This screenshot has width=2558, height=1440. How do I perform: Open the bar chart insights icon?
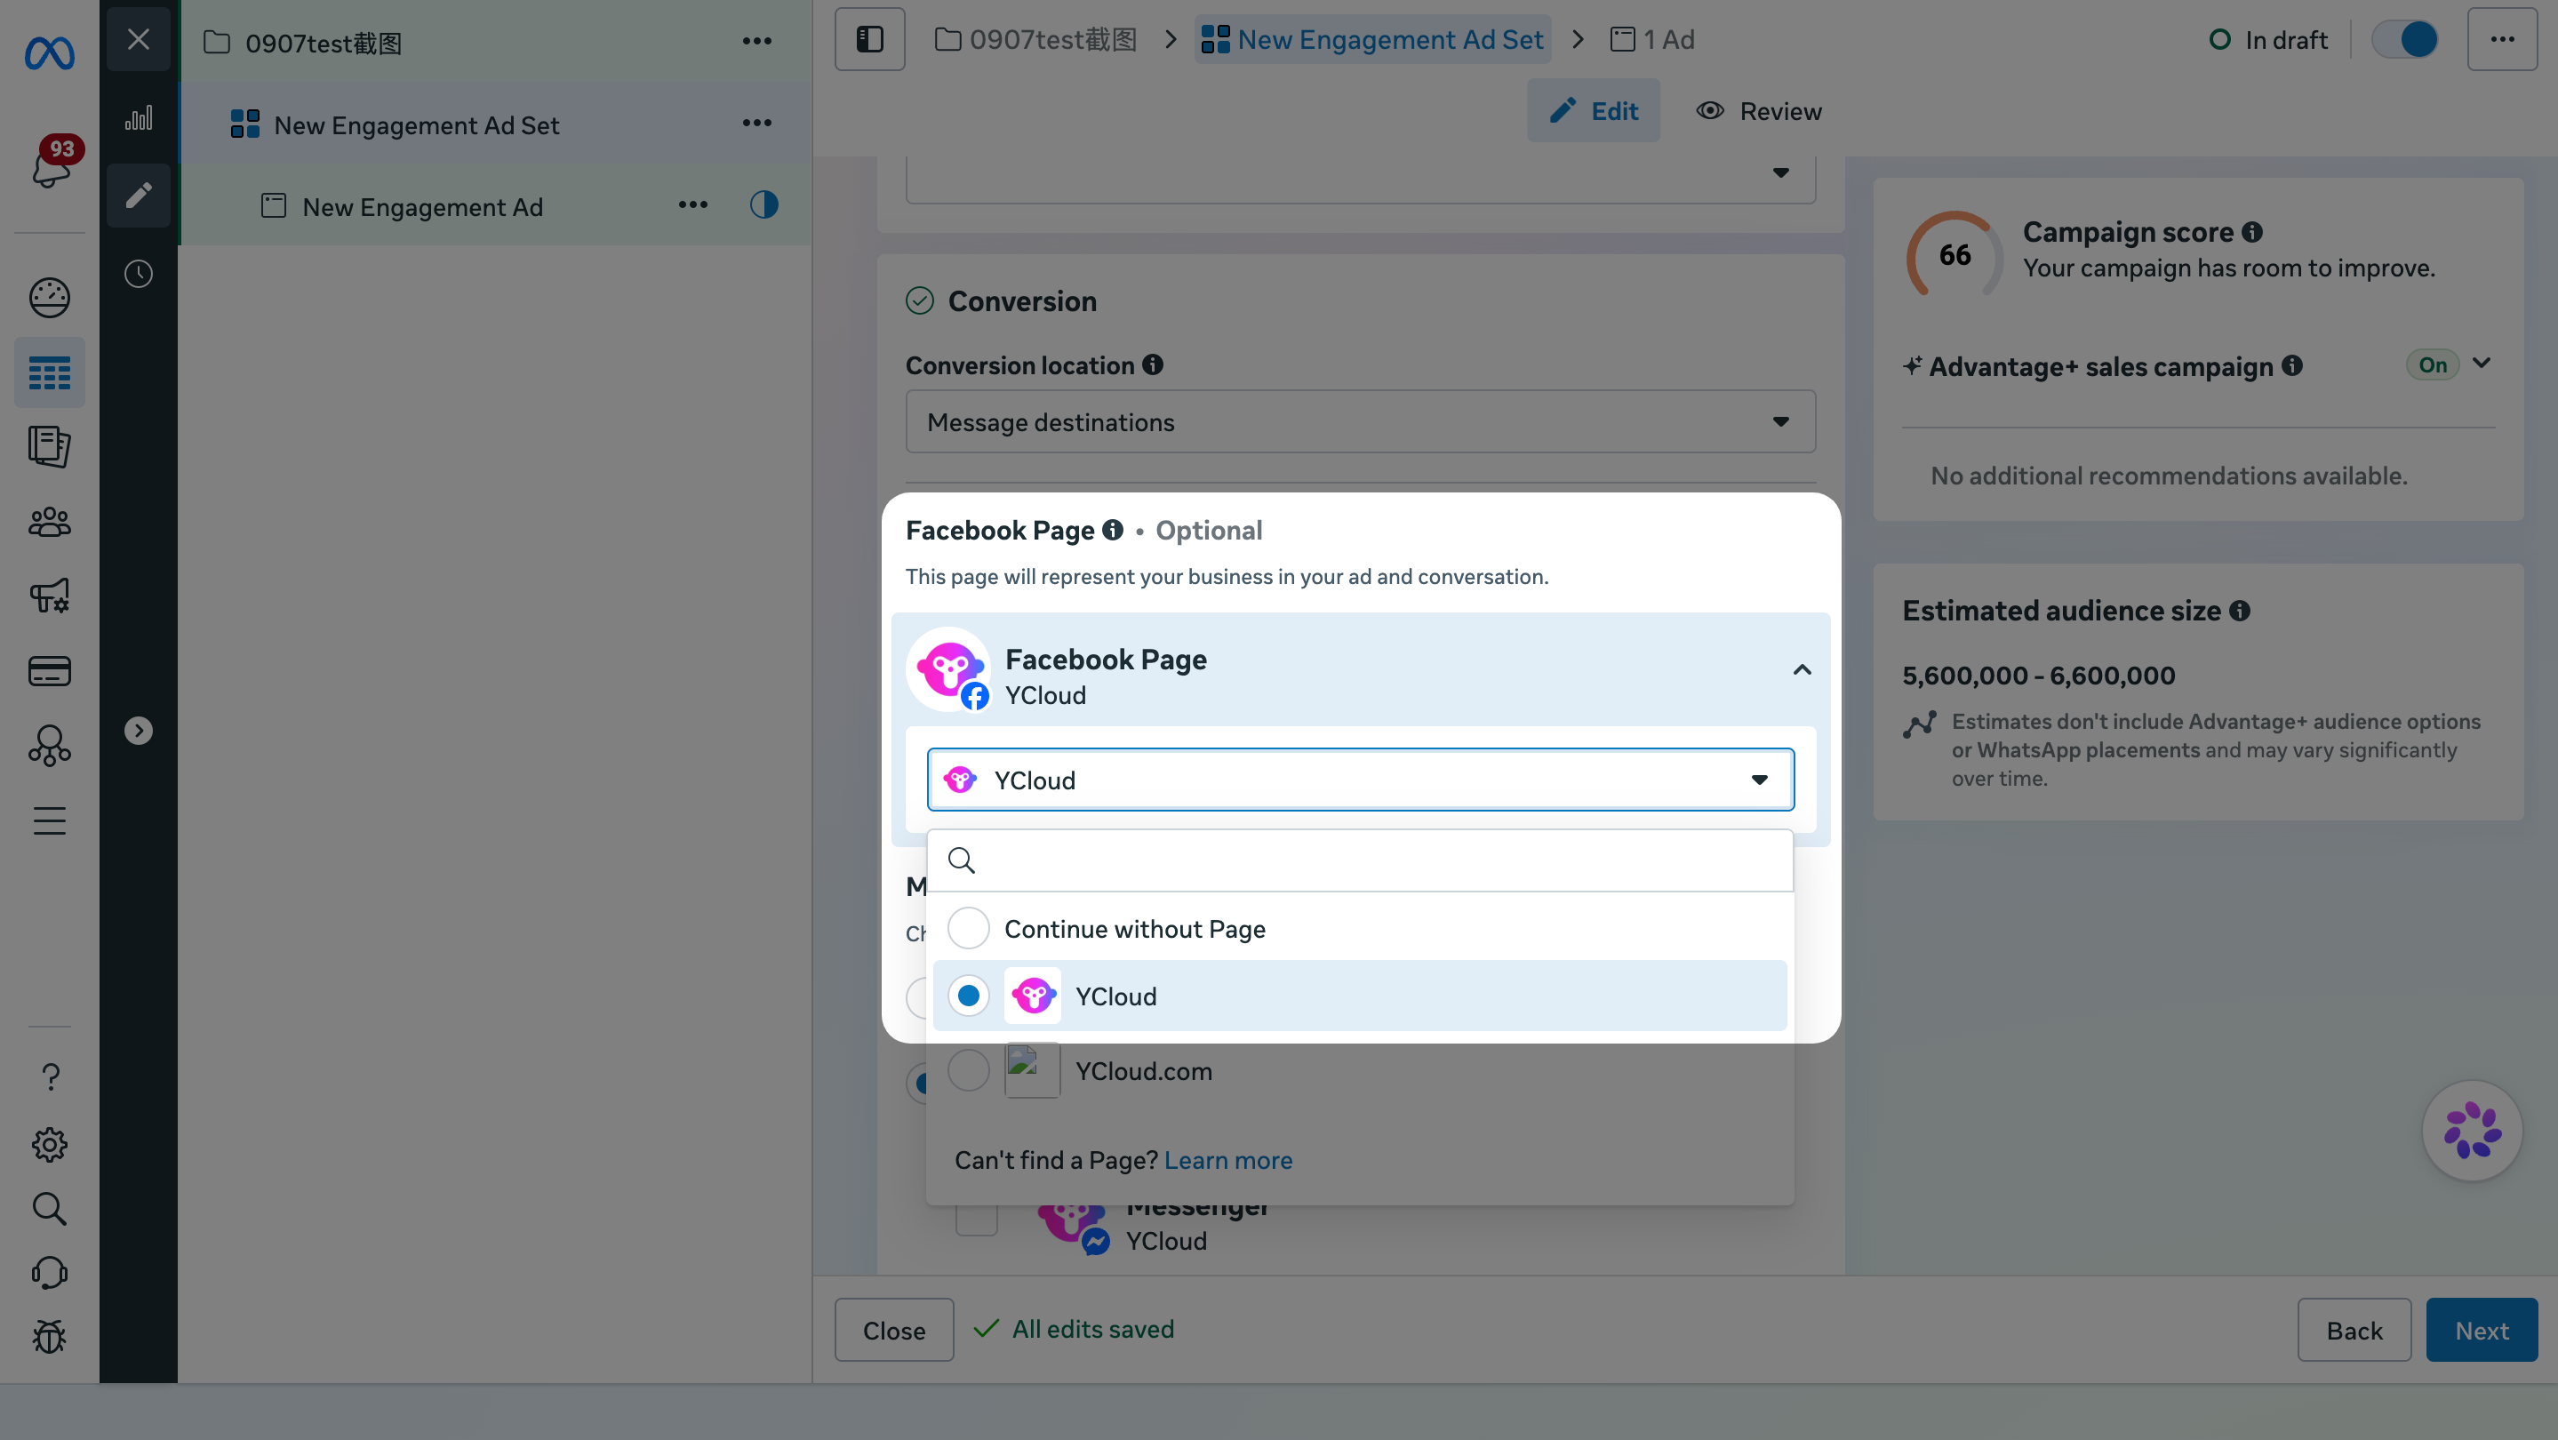(138, 118)
